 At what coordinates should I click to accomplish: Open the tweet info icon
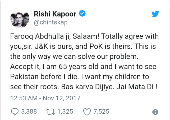click(156, 112)
